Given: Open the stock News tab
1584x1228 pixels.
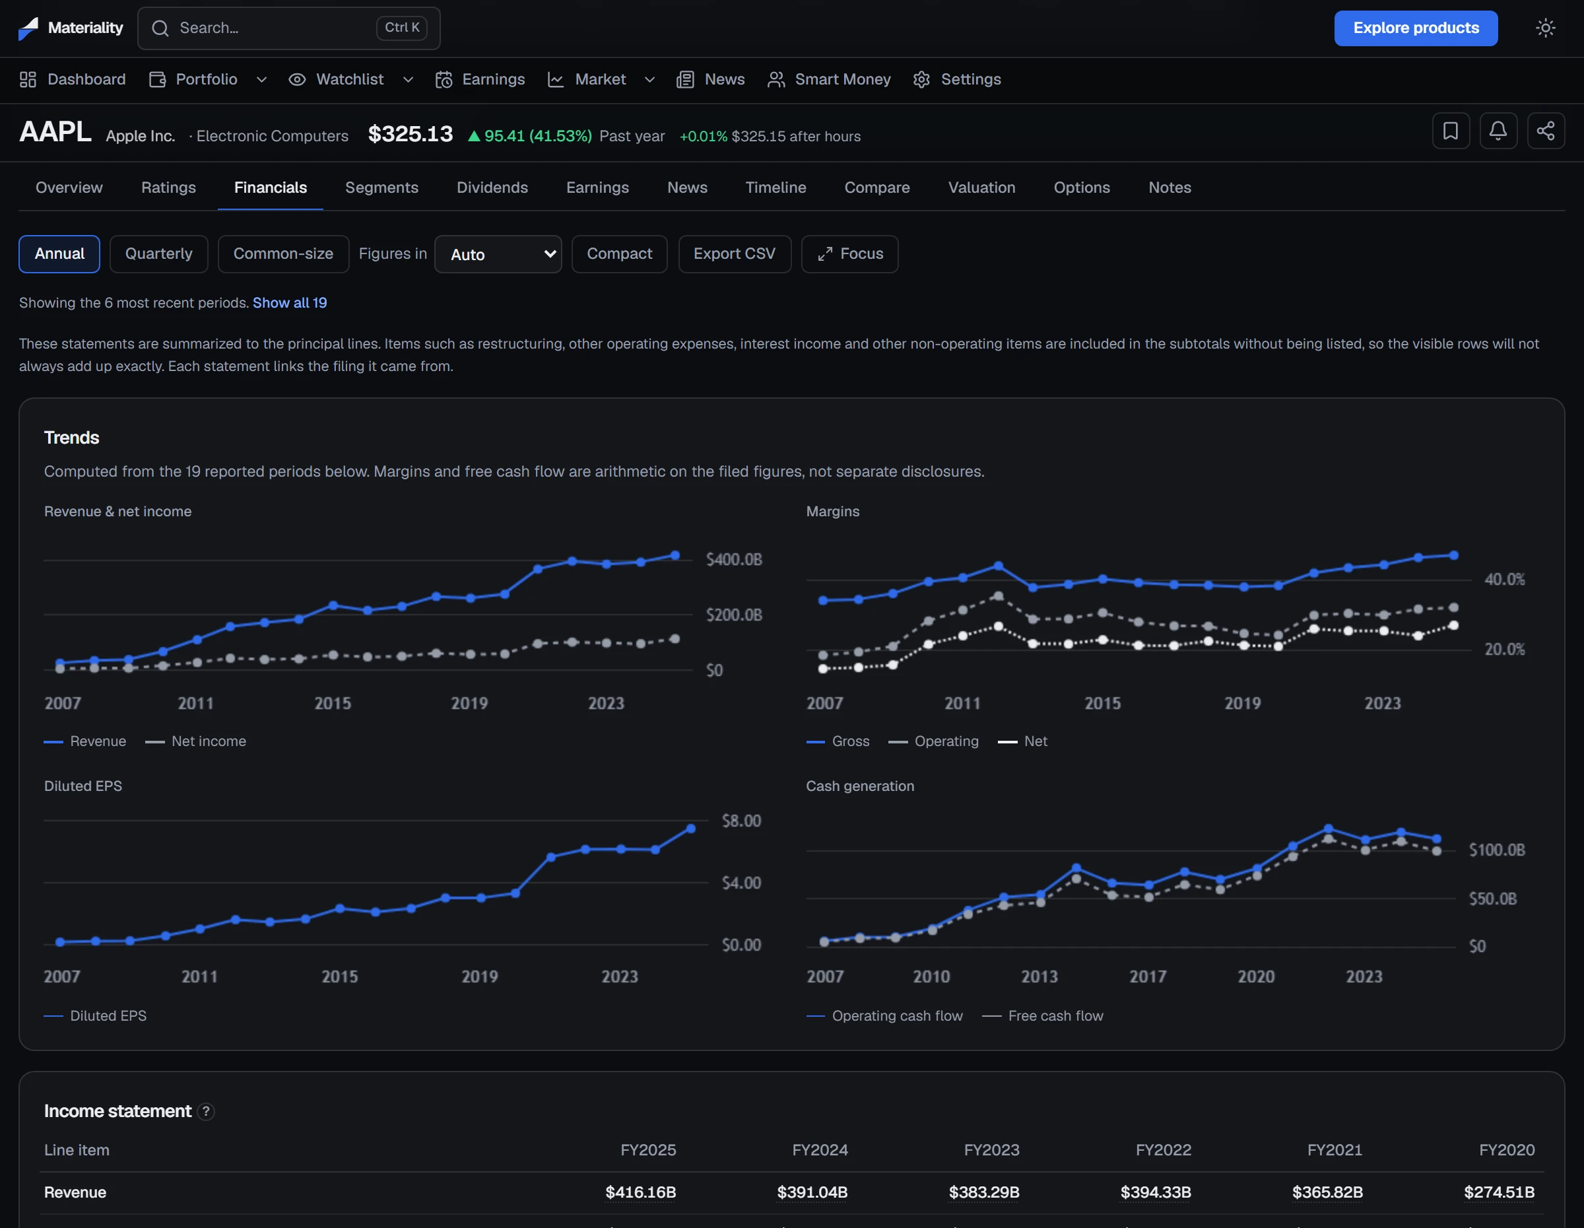Looking at the screenshot, I should (x=688, y=187).
